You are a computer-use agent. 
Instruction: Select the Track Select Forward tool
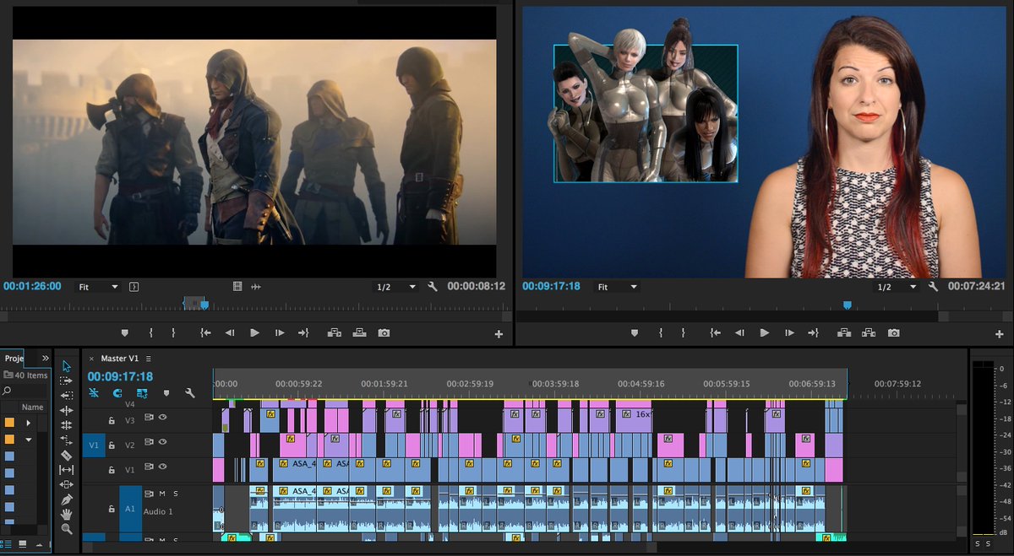(67, 381)
